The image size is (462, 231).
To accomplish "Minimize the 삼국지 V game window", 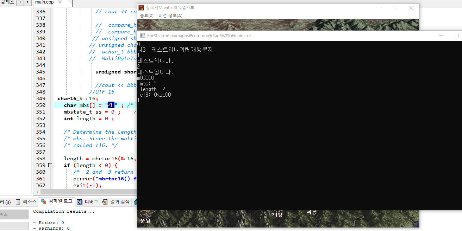I will click(x=379, y=7).
